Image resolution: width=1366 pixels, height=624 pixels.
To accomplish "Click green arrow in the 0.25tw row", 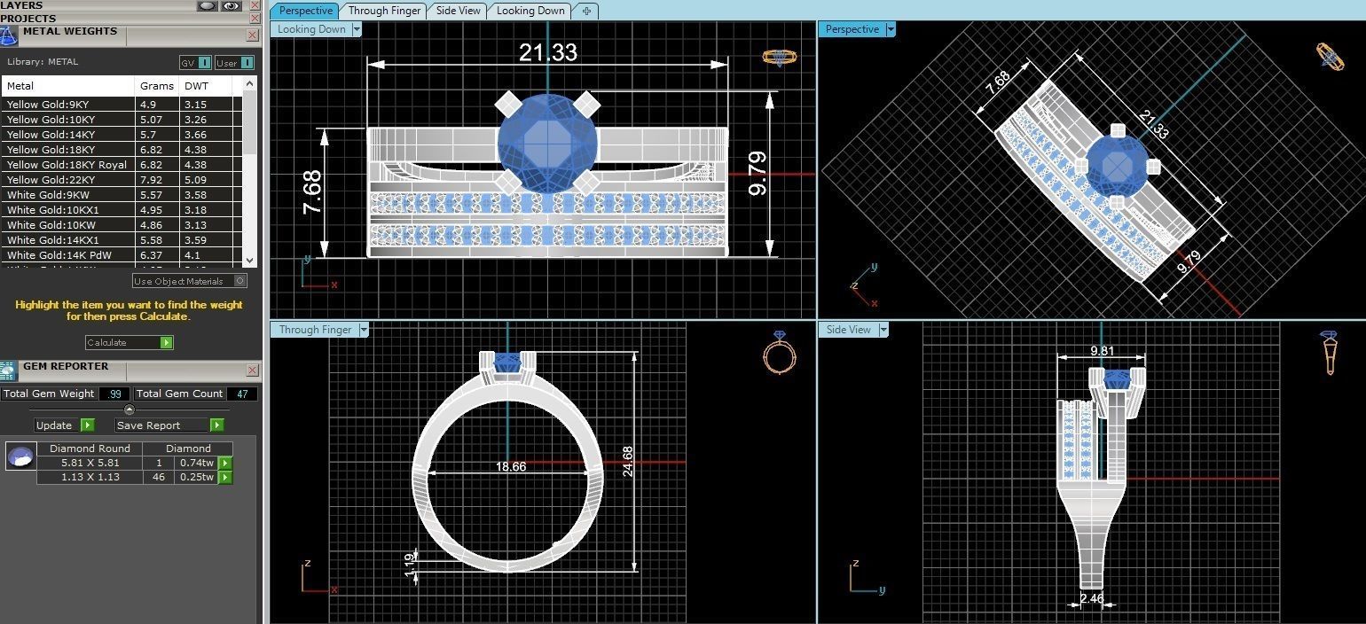I will (x=225, y=477).
